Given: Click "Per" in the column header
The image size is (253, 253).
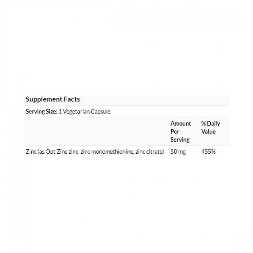Looking at the screenshot, I should click(175, 132).
